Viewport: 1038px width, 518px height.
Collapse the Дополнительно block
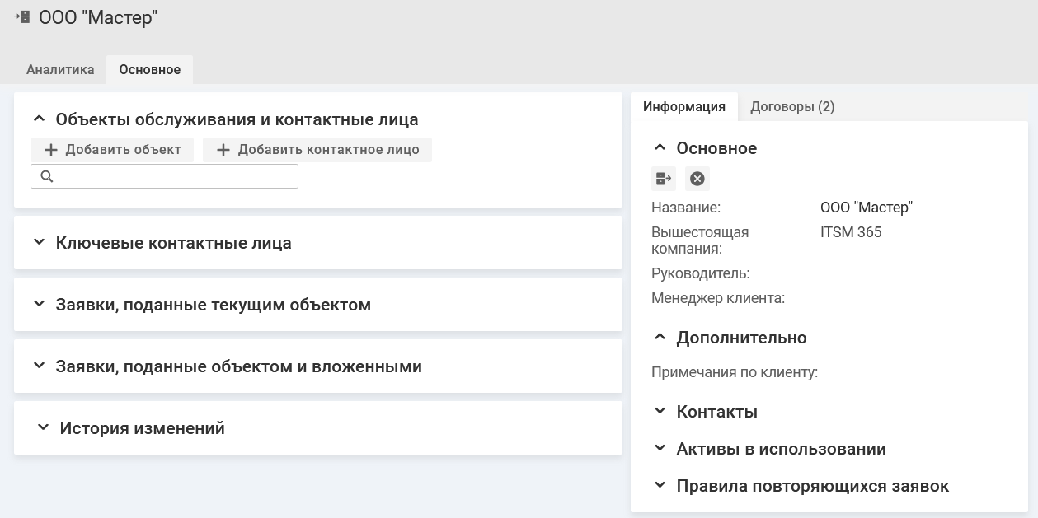(659, 338)
